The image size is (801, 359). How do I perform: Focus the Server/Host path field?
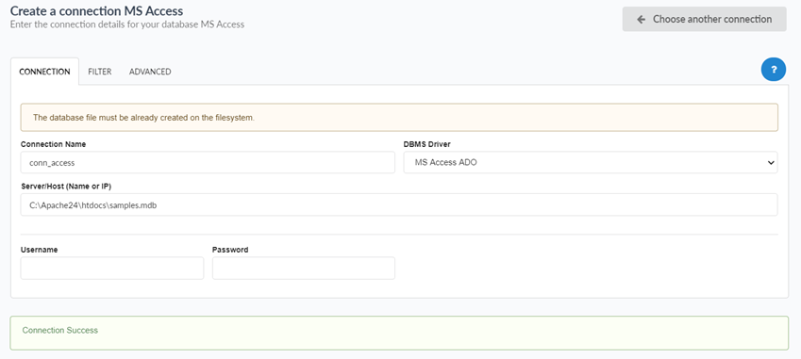click(x=399, y=204)
